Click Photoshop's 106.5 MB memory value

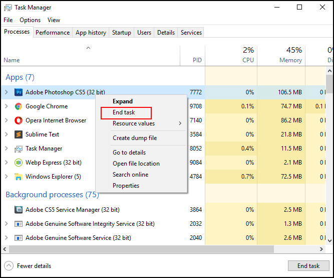point(290,92)
